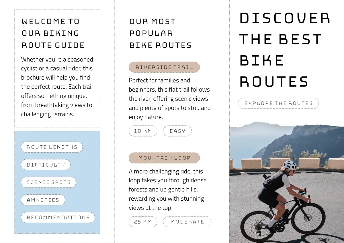Viewport: 344px width, 243px height.
Task: Open the Difficulty pill
Action: (x=46, y=165)
